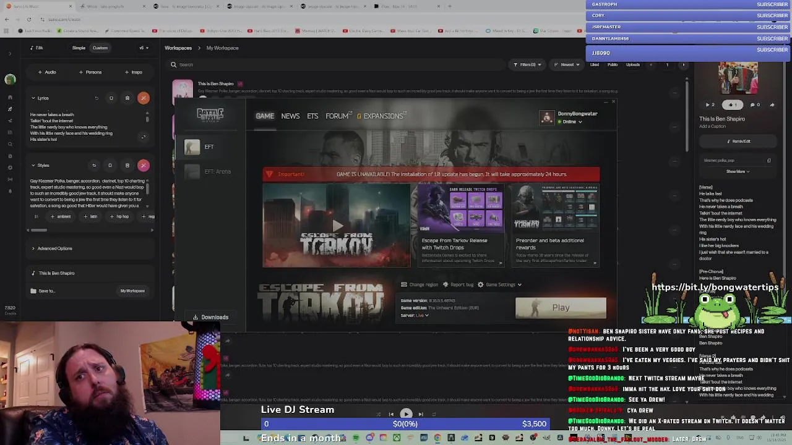The width and height of the screenshot is (792, 445).
Task: Share the song with arrow icon
Action: [772, 105]
